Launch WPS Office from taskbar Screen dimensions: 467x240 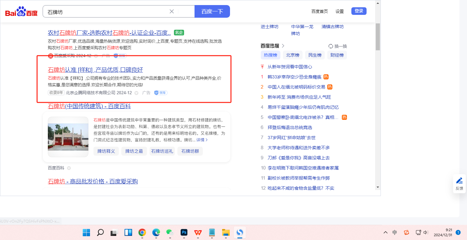pos(198,233)
